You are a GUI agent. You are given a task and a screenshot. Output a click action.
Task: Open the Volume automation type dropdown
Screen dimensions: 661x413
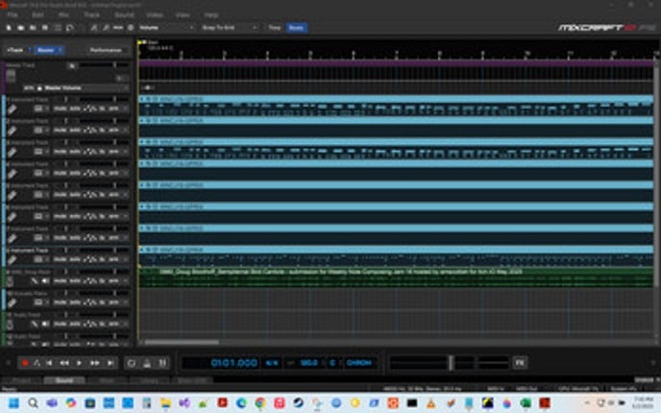pos(164,29)
